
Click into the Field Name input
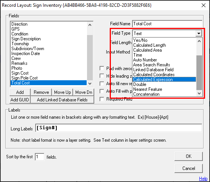point(167,24)
